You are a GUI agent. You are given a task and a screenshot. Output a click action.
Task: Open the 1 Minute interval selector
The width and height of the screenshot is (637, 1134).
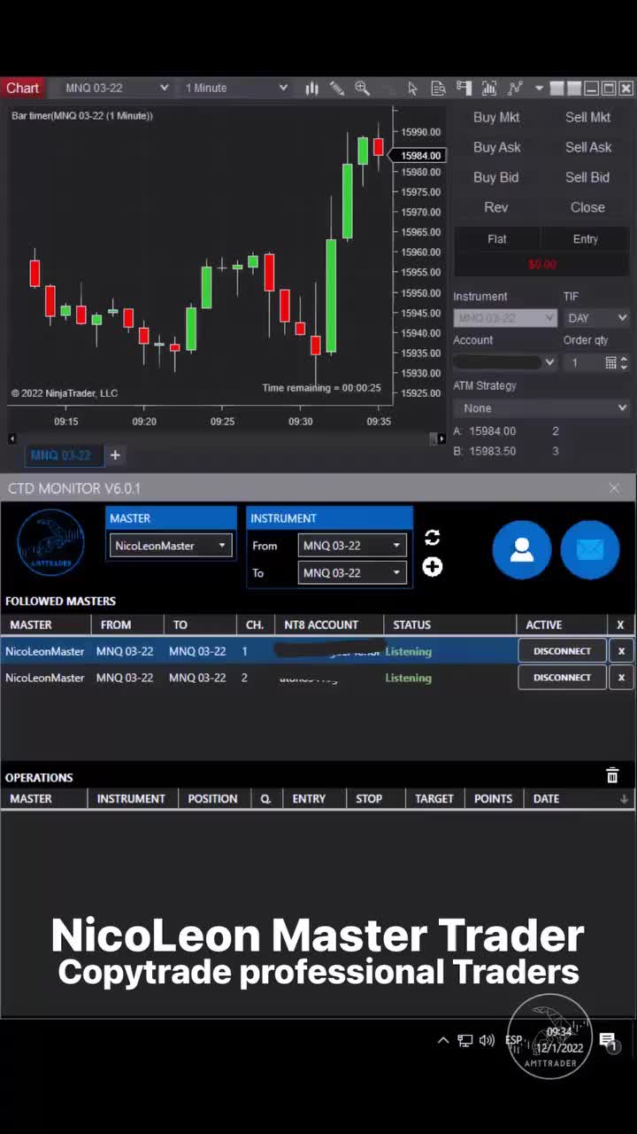pos(235,88)
